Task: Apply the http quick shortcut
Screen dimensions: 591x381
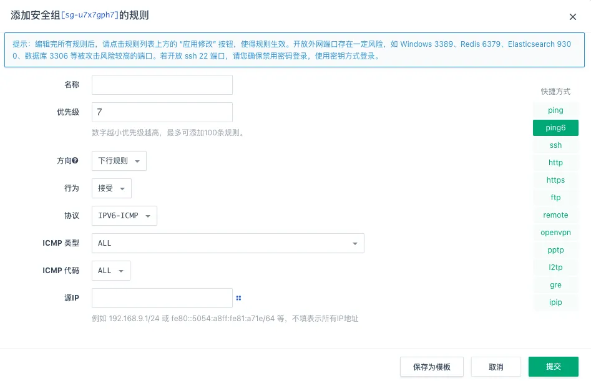Action: pyautogui.click(x=555, y=163)
